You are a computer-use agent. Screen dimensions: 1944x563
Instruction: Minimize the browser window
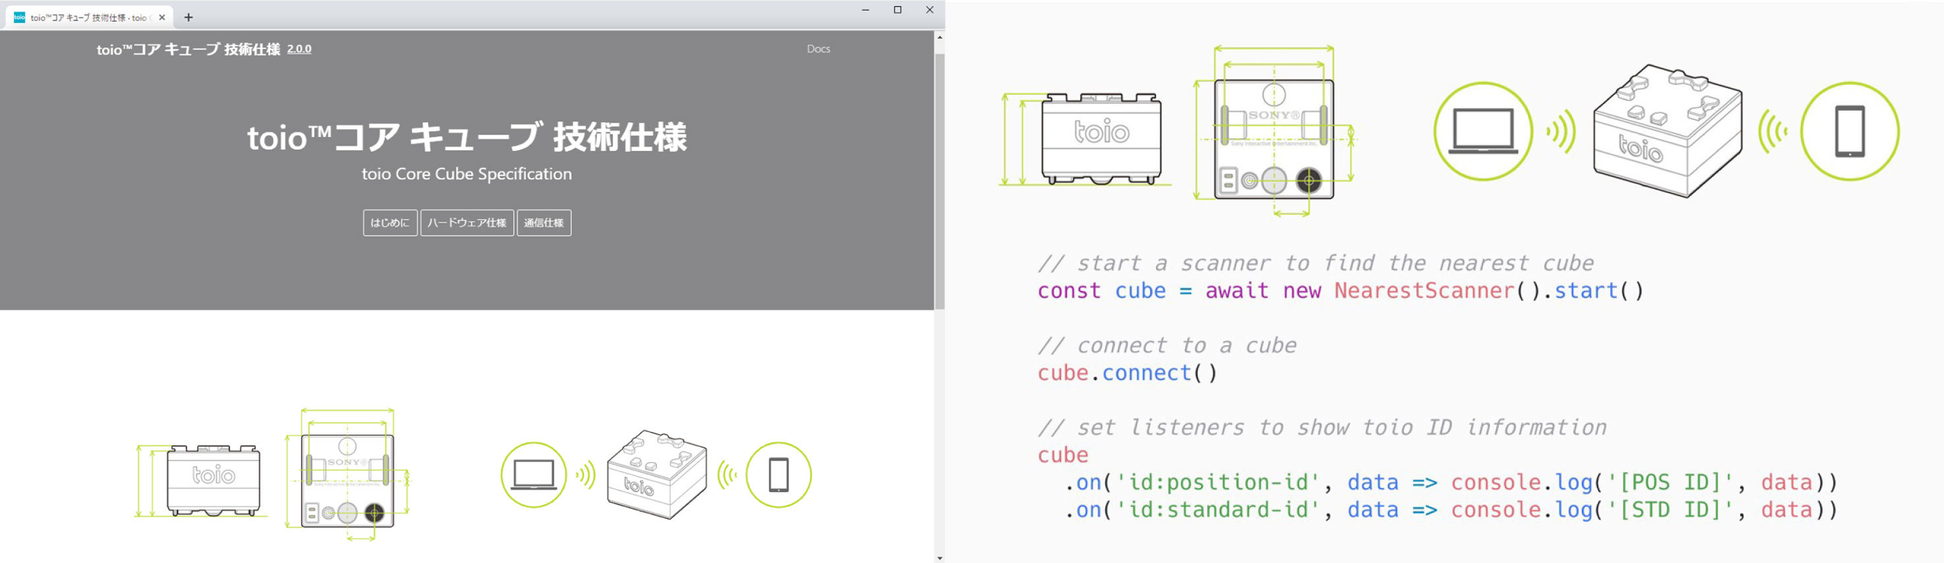click(x=866, y=10)
